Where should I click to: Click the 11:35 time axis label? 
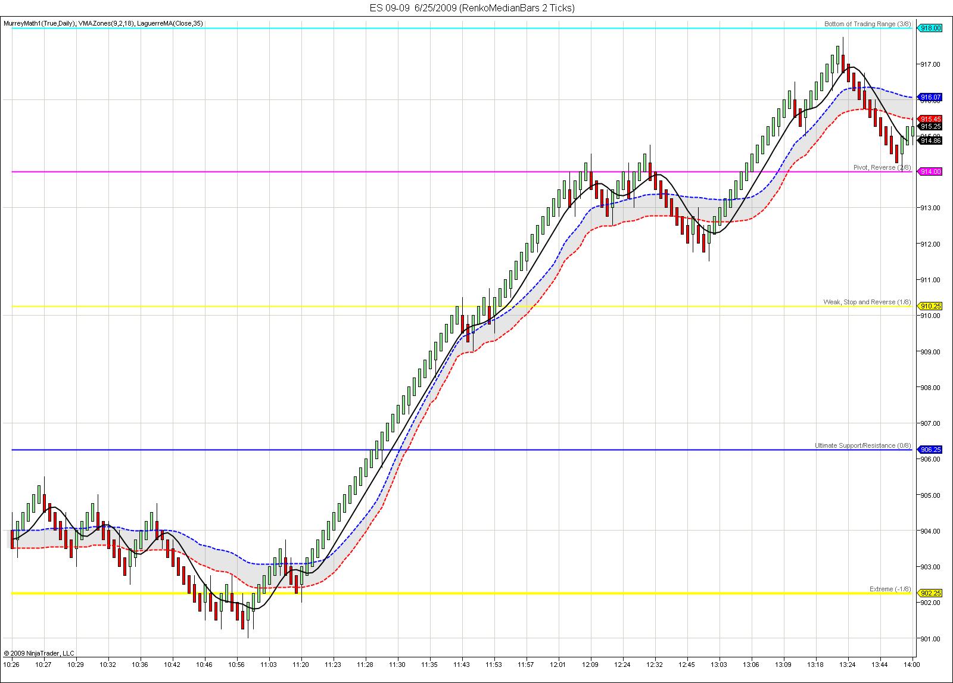coord(429,665)
